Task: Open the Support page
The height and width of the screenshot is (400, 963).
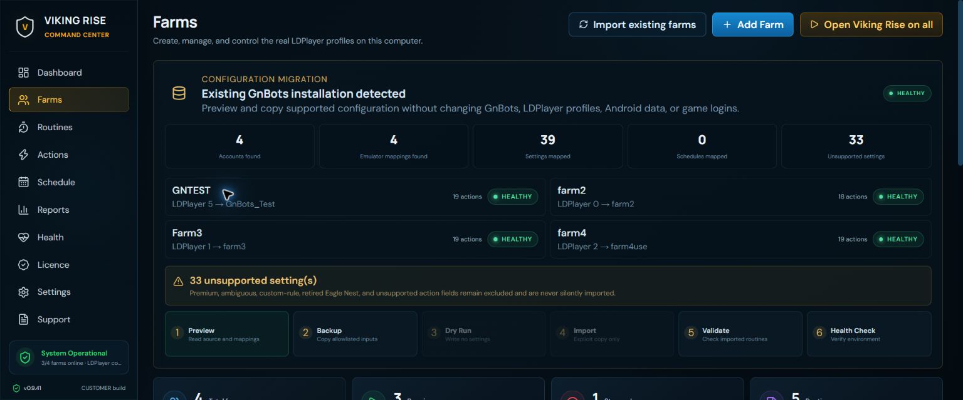Action: 69,319
